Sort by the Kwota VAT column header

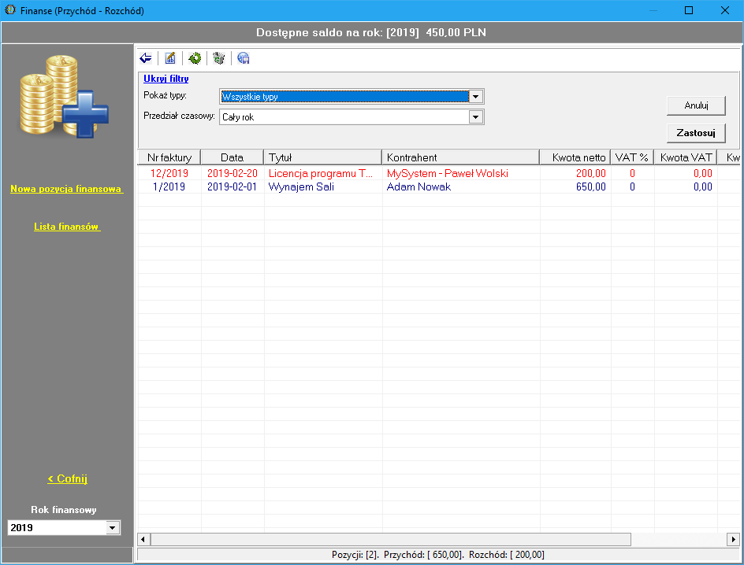point(686,157)
